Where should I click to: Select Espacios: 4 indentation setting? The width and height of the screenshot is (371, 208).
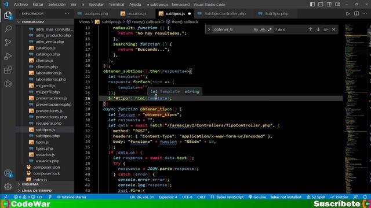[x=168, y=197]
